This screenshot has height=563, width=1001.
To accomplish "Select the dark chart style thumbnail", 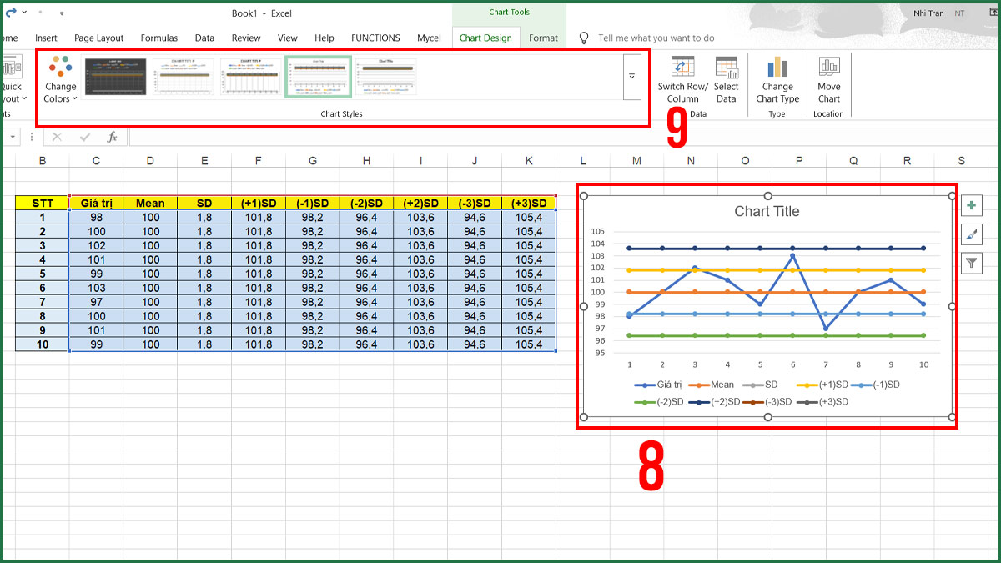I will 115,75.
